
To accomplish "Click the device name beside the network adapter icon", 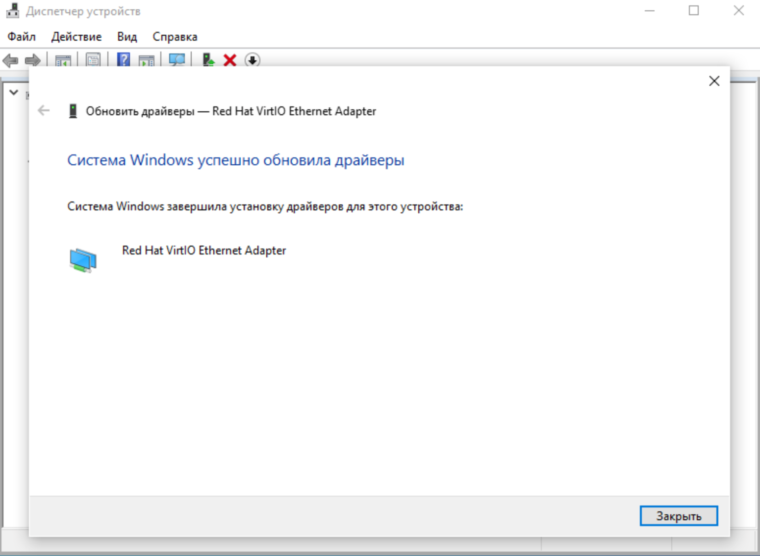I will click(204, 251).
